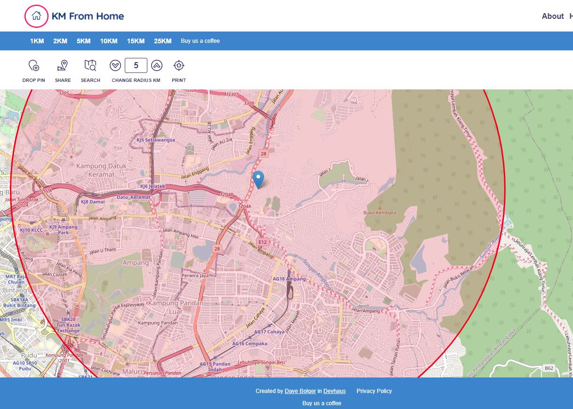Click the KJ5 Setiawangsa station label
The image size is (573, 409).
coord(156,140)
